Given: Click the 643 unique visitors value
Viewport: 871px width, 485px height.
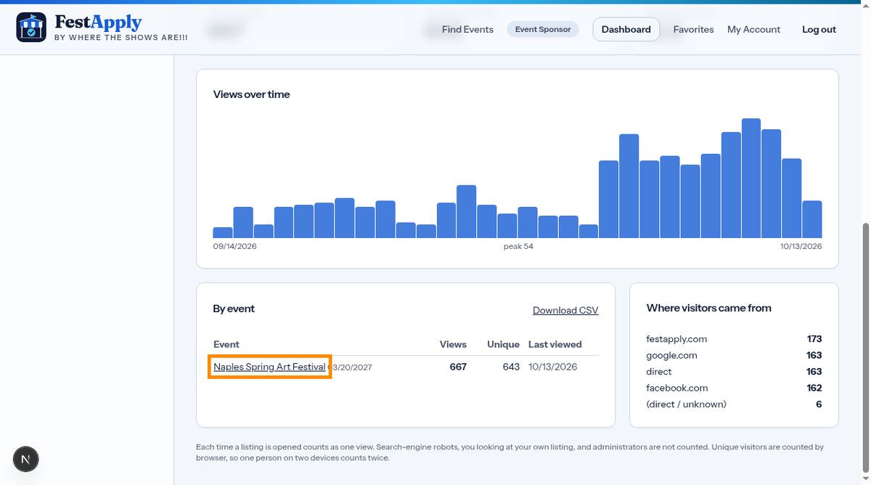Looking at the screenshot, I should [511, 367].
